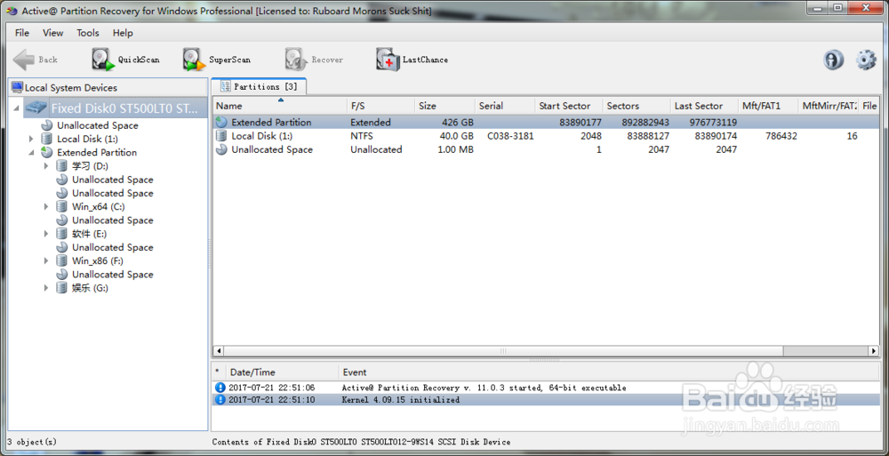Click the Local System Devices computer icon
Screen dimensions: 889x456
click(x=17, y=87)
